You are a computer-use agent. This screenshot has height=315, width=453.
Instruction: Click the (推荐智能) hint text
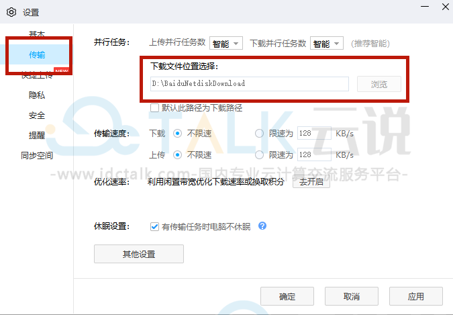coord(370,44)
